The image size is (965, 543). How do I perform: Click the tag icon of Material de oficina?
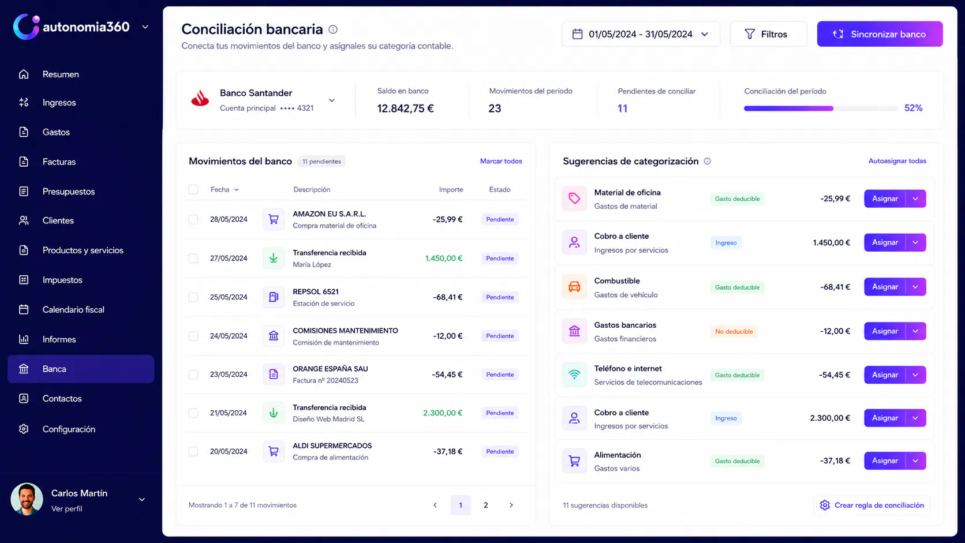[x=574, y=199]
